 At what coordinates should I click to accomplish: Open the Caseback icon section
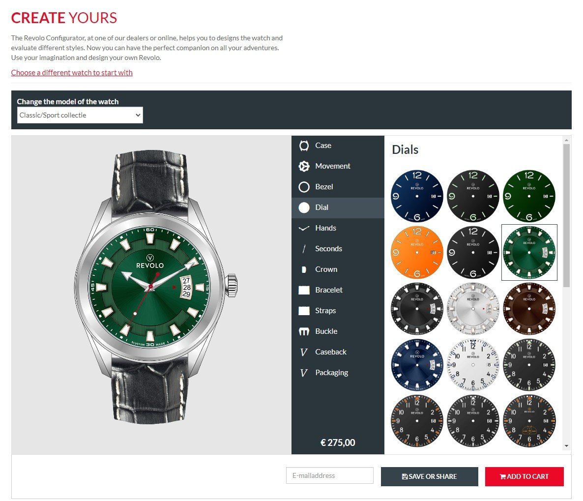click(x=304, y=352)
